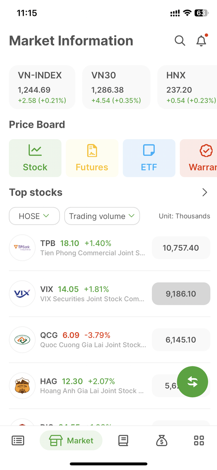Tap the green swap floating button

[x=192, y=381]
